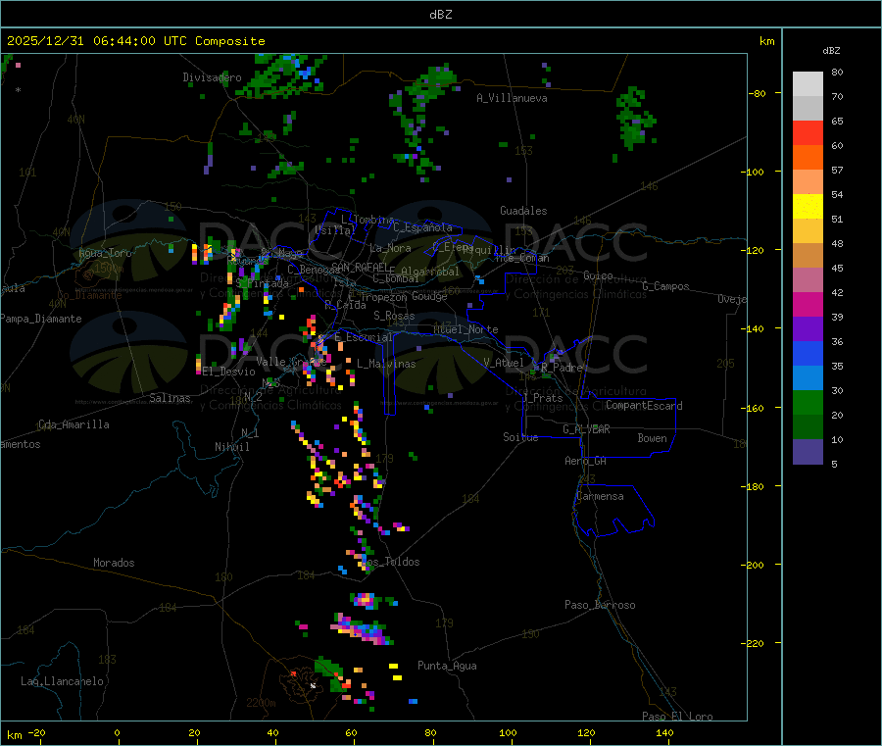Select the mauve 45 dBZ legend swatch
882x746 pixels.
point(808,279)
